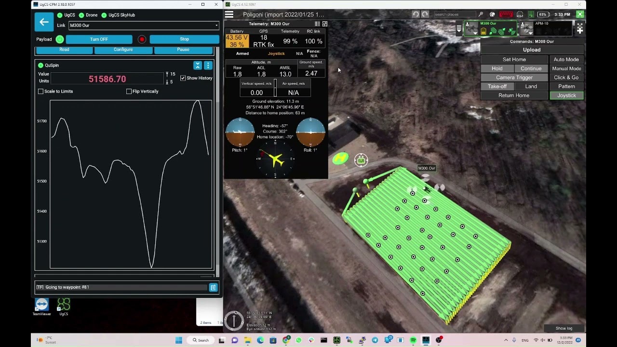
Task: Open Spotify from the taskbar
Action: pyautogui.click(x=413, y=340)
